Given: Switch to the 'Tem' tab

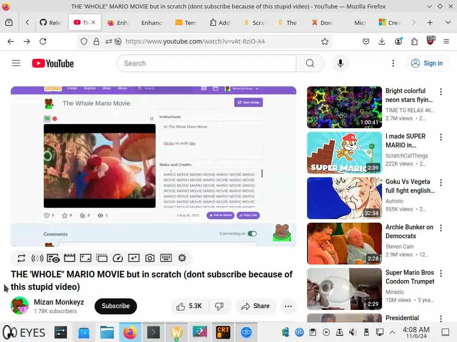Looking at the screenshot, I should pyautogui.click(x=187, y=22).
